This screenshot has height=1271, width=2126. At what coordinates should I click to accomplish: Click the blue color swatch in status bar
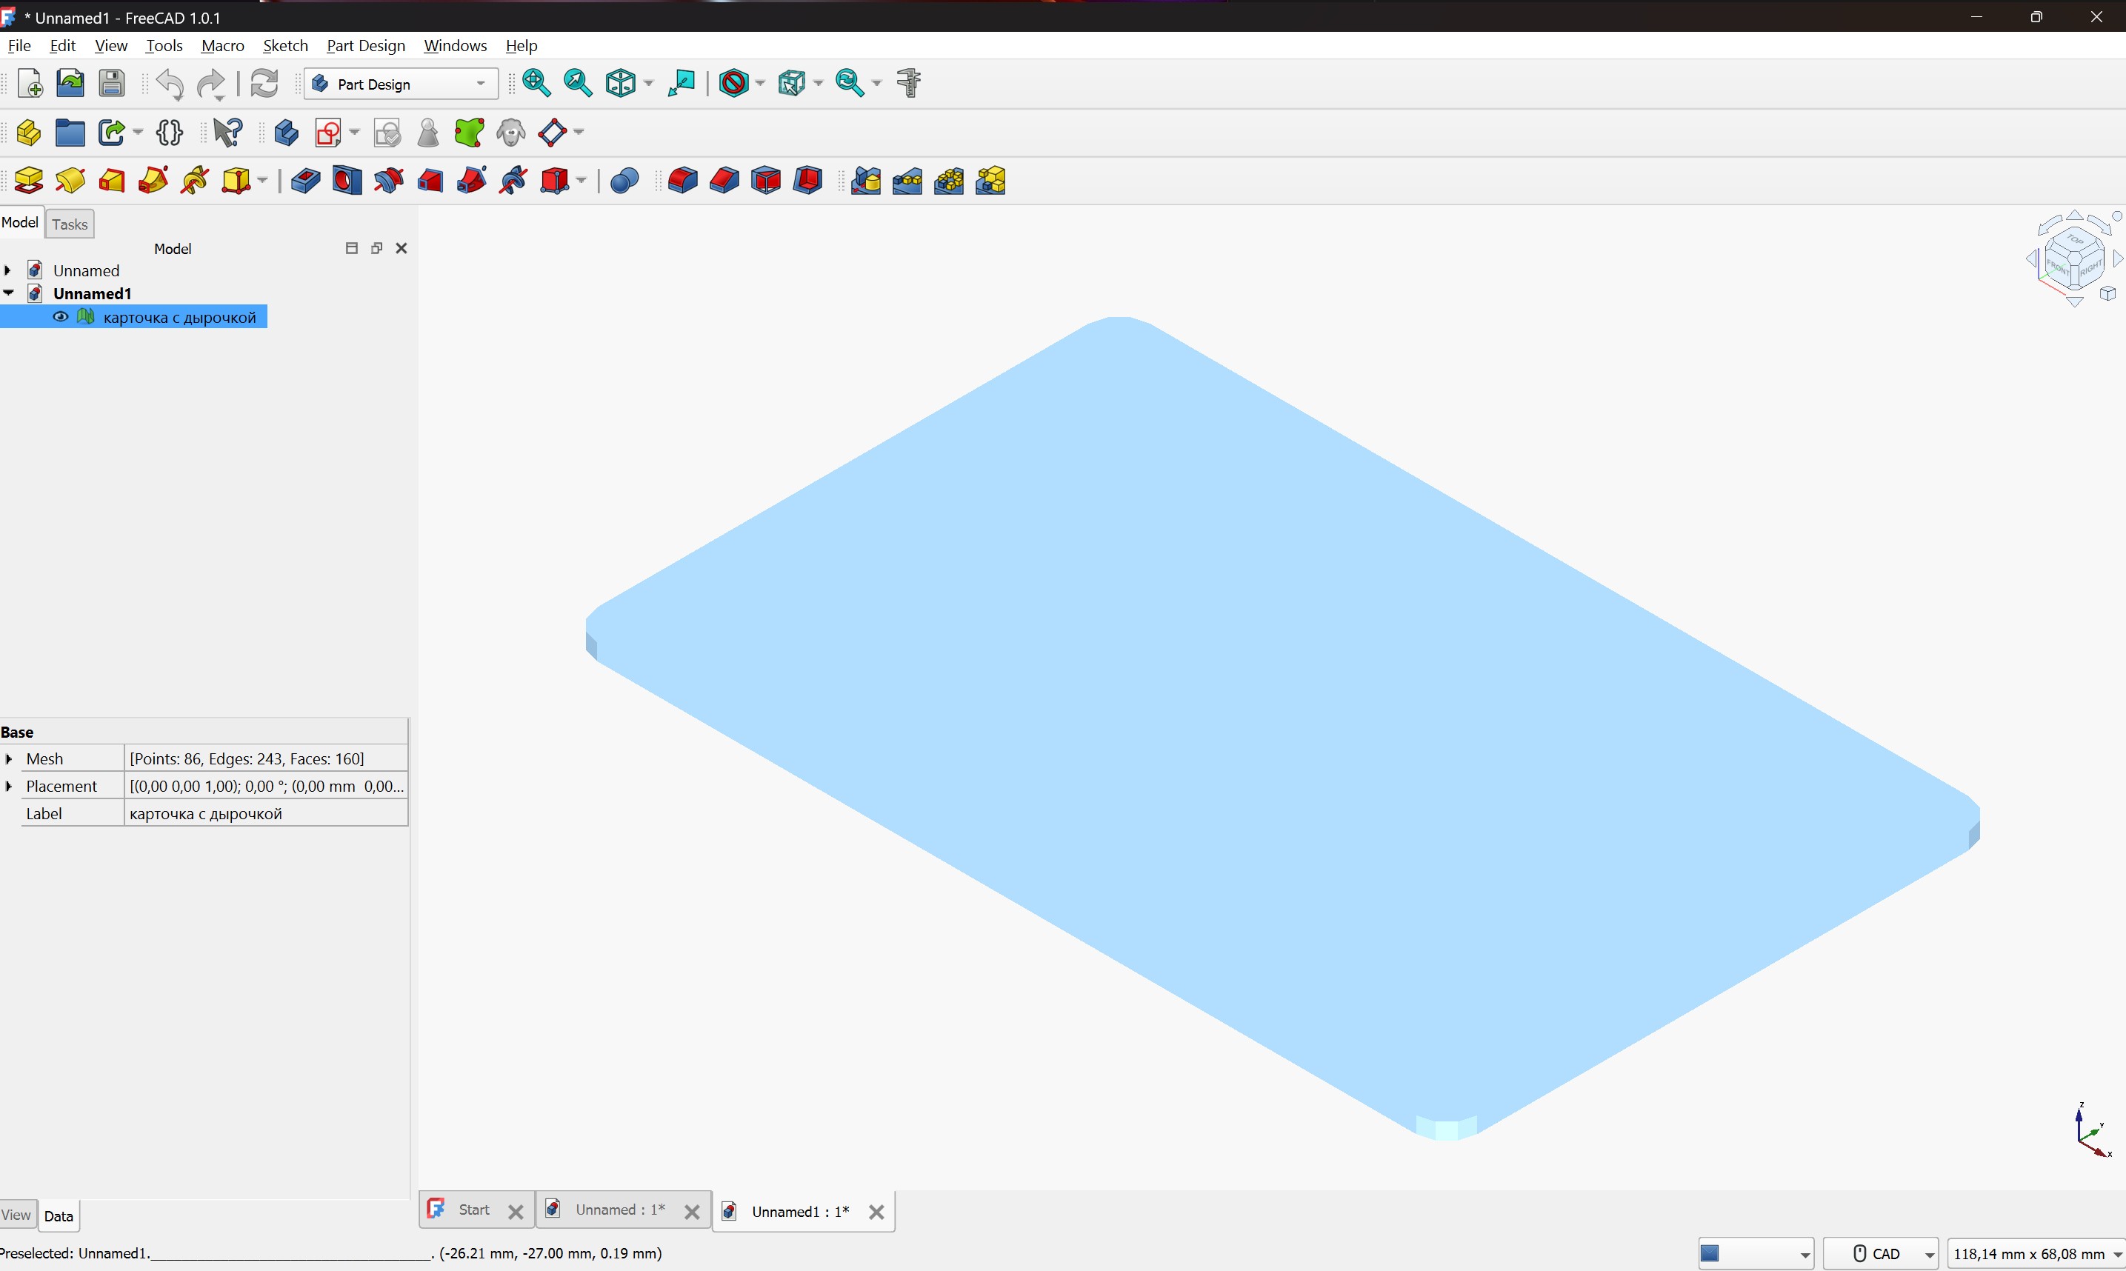1710,1253
